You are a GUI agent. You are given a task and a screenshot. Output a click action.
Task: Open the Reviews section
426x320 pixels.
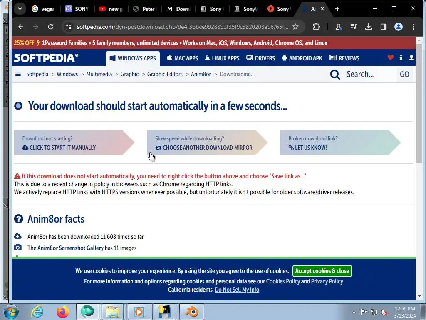(x=344, y=58)
